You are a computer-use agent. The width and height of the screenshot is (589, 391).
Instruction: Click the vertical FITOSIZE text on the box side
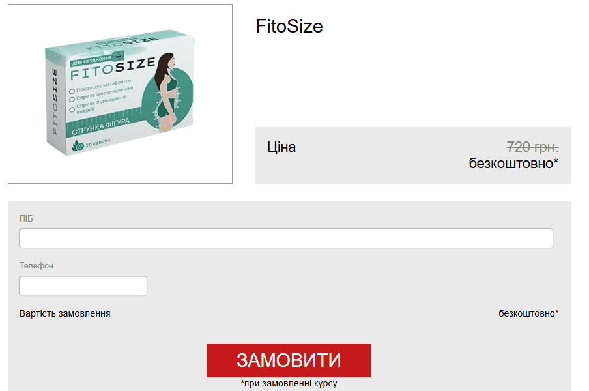pyautogui.click(x=55, y=102)
